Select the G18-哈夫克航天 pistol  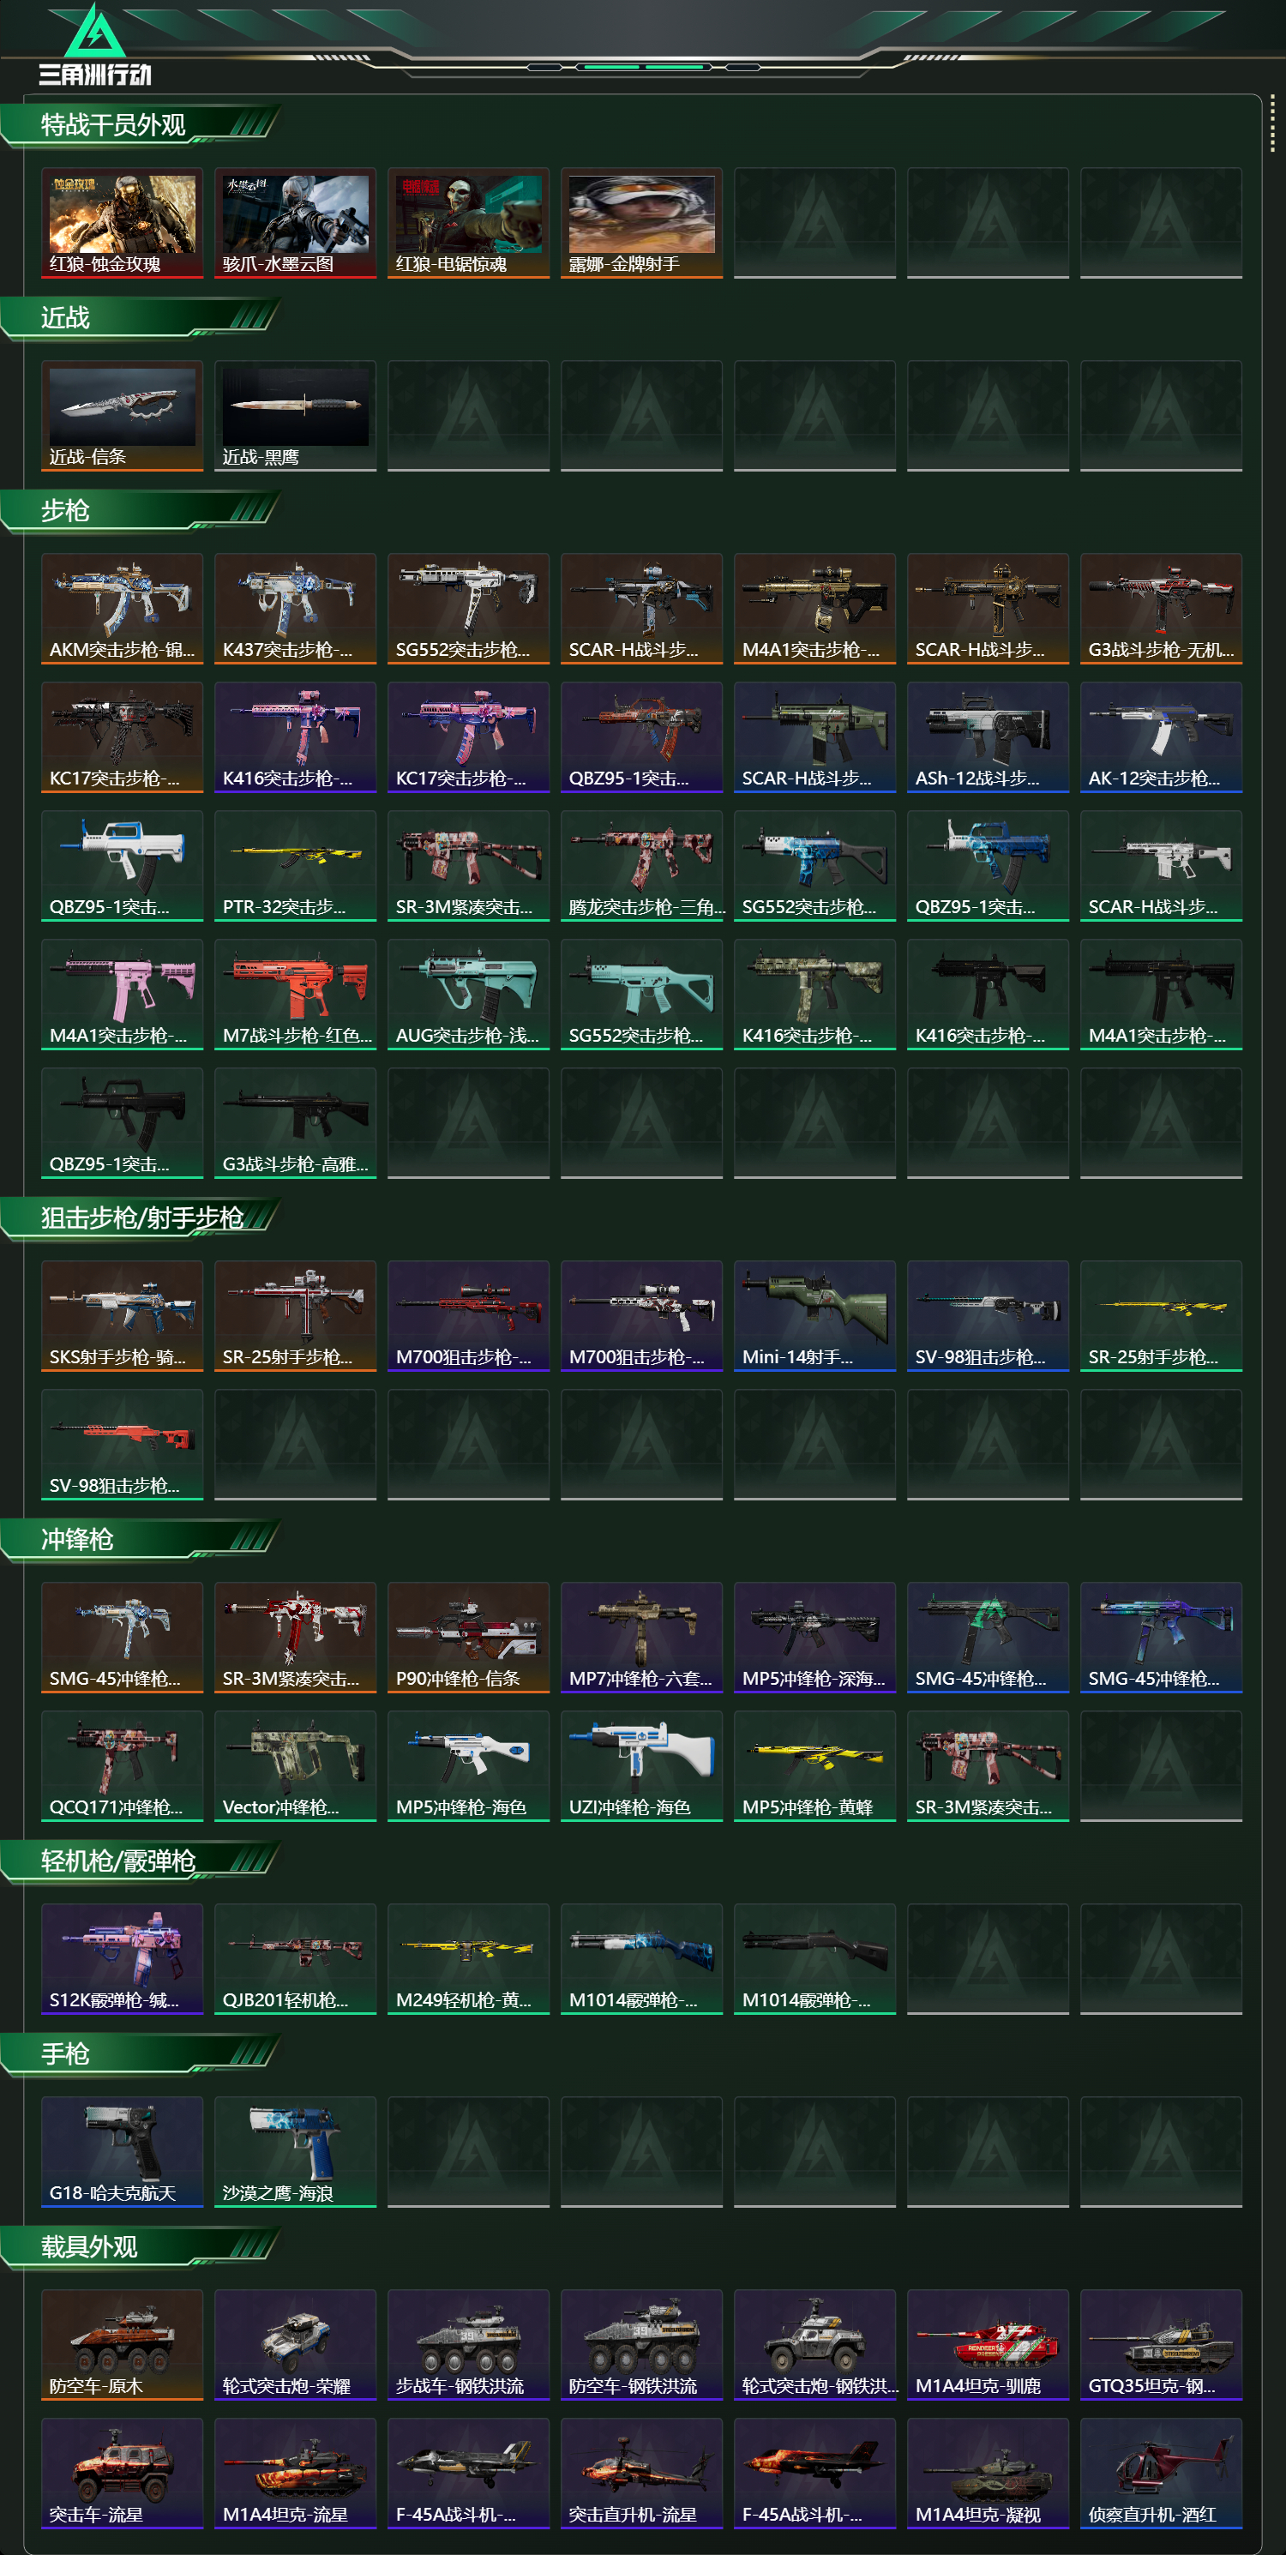tap(122, 2151)
